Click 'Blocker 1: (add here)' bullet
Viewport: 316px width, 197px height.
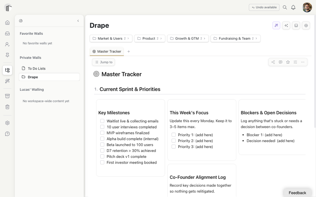pos(264,135)
